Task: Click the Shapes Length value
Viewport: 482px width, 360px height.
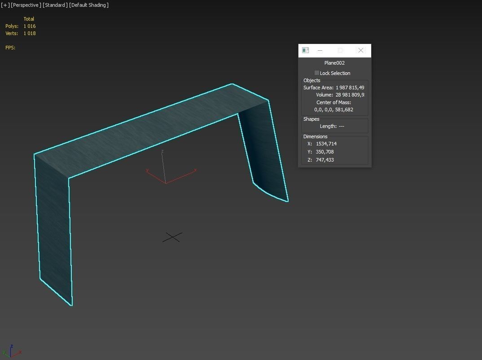Action: point(341,126)
